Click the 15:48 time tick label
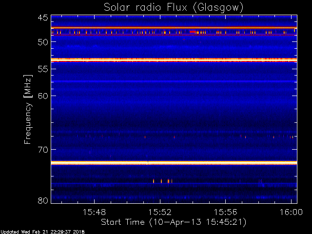The height and width of the screenshot is (234, 312). [x=94, y=212]
